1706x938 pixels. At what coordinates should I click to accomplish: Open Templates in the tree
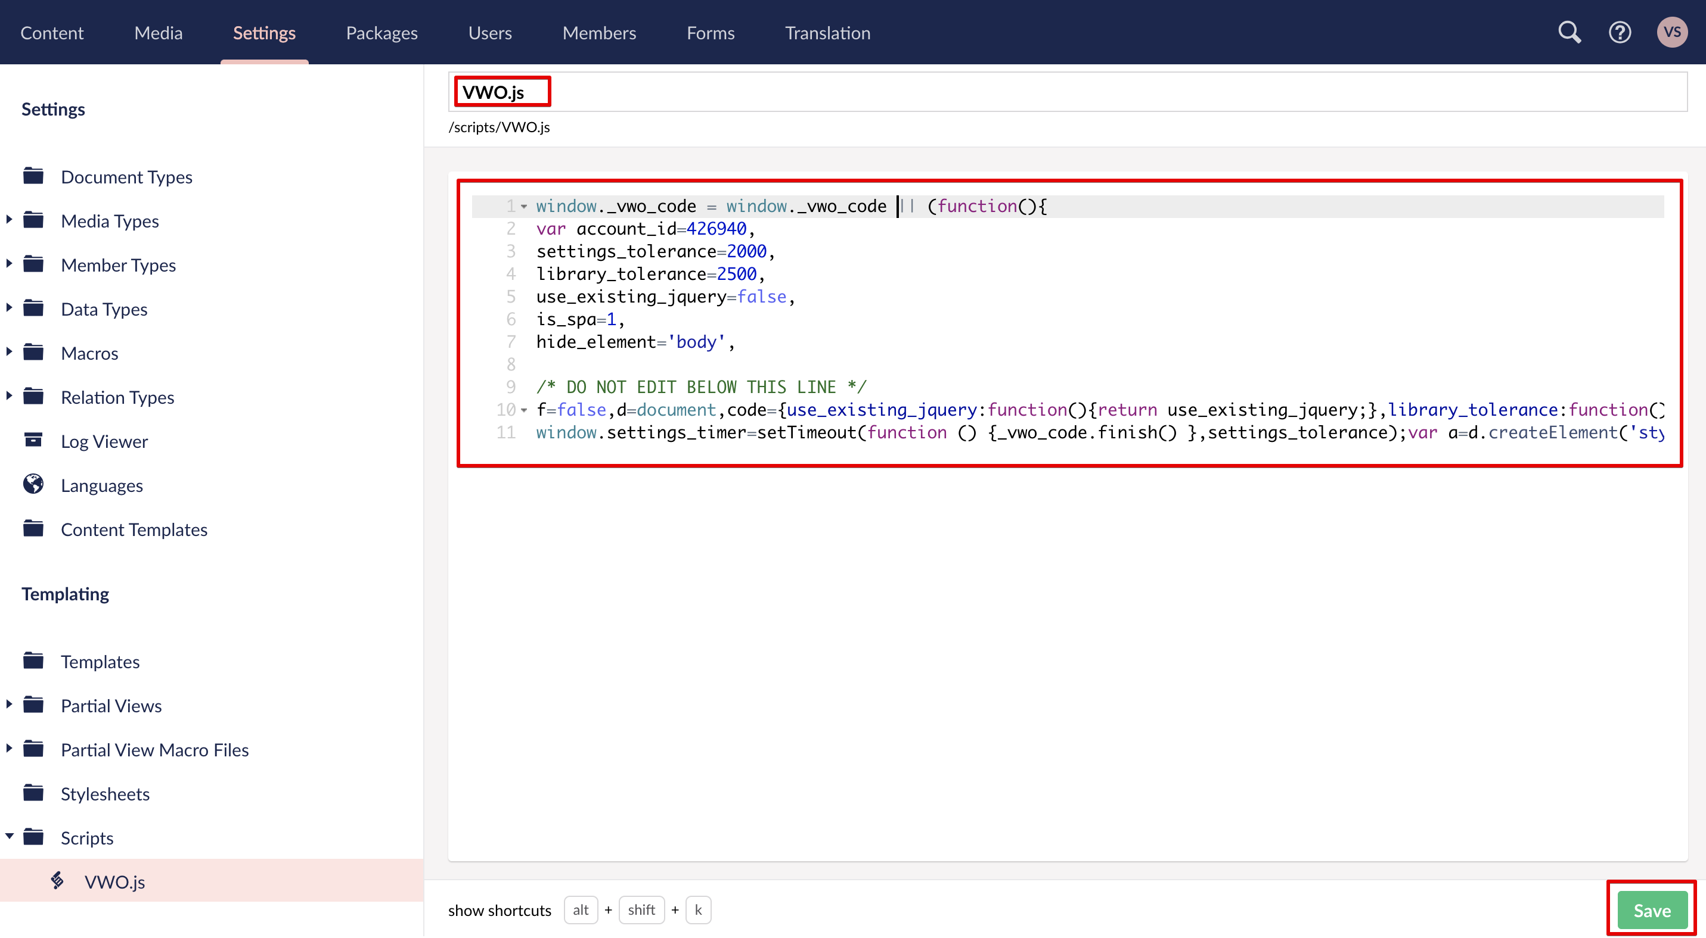click(x=100, y=662)
